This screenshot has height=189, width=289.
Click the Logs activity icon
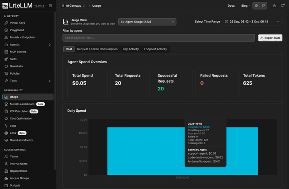pyautogui.click(x=6, y=126)
